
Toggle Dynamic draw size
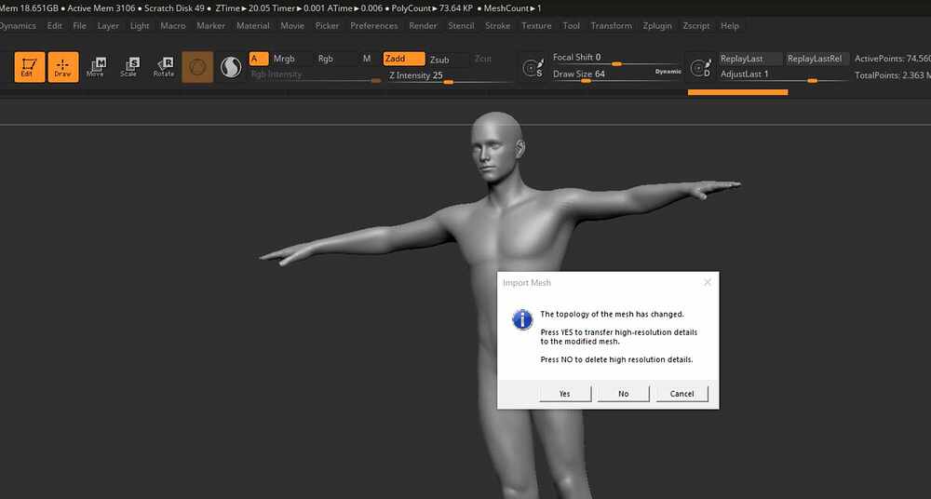(668, 72)
